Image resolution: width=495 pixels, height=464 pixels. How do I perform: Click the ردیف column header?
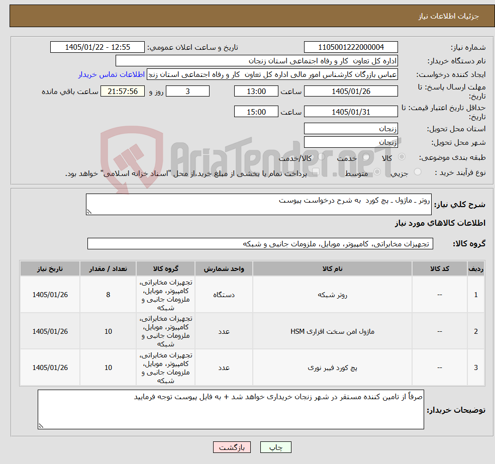[x=476, y=268]
